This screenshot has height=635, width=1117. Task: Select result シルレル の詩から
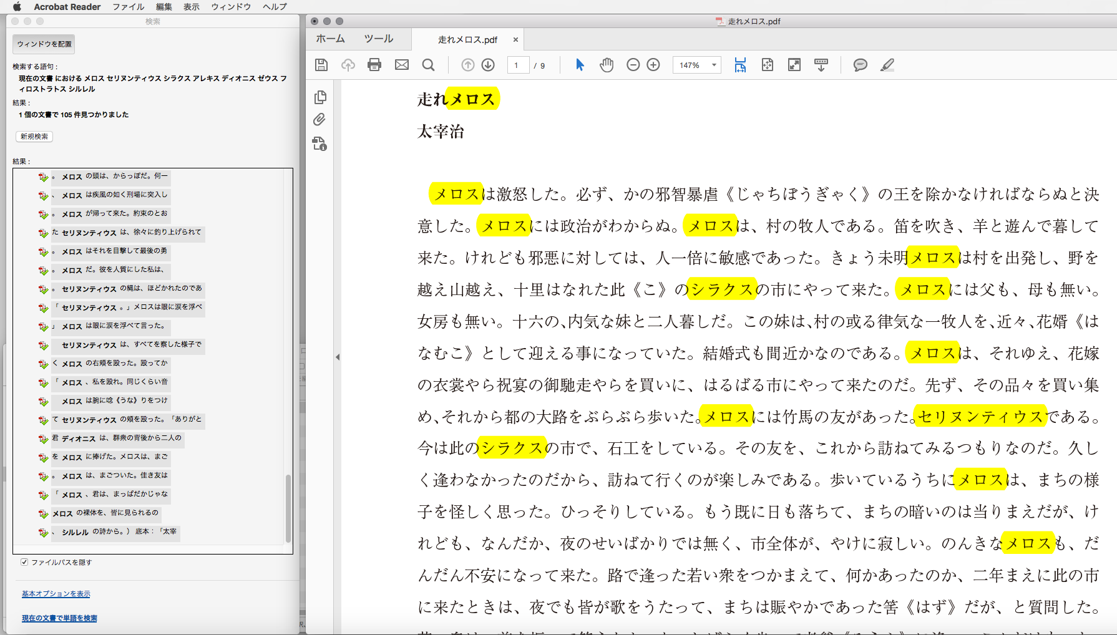click(115, 532)
